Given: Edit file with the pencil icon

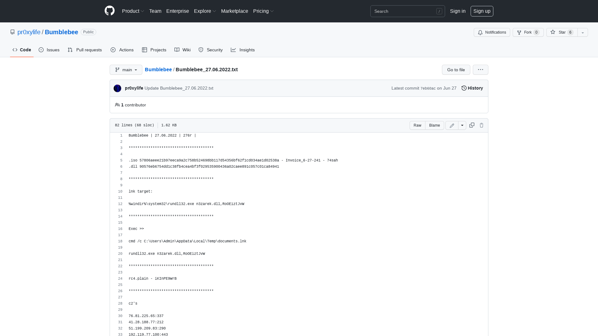Looking at the screenshot, I should 452,125.
